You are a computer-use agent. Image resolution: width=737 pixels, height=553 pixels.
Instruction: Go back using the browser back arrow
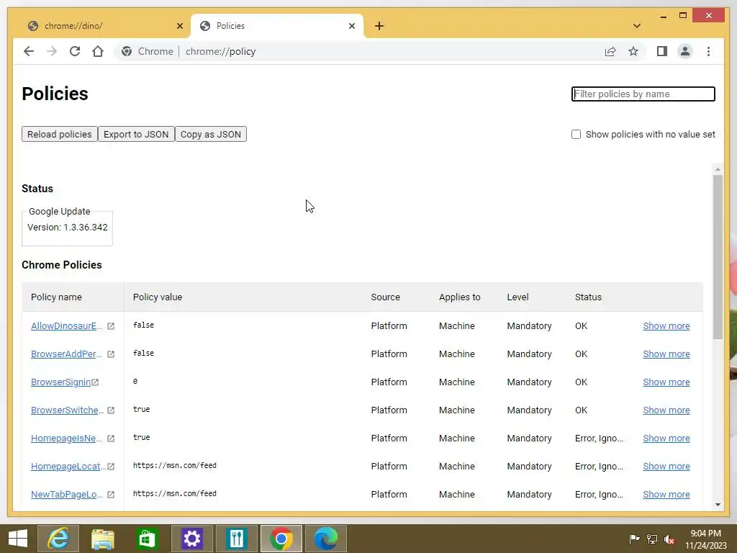point(29,51)
